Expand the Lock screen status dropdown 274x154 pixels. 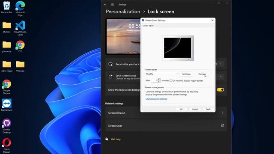pyautogui.click(x=220, y=77)
